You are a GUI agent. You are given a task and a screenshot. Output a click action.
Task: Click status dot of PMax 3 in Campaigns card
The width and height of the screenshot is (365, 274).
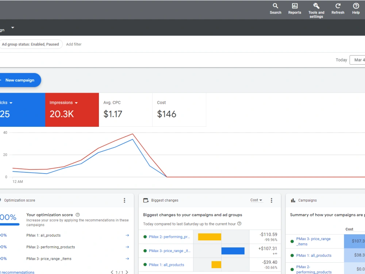[x=292, y=241]
